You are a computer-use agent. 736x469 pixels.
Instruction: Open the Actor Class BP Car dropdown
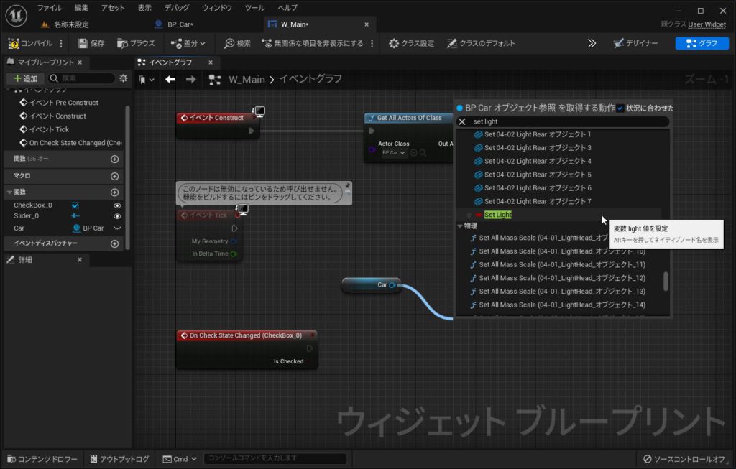393,153
